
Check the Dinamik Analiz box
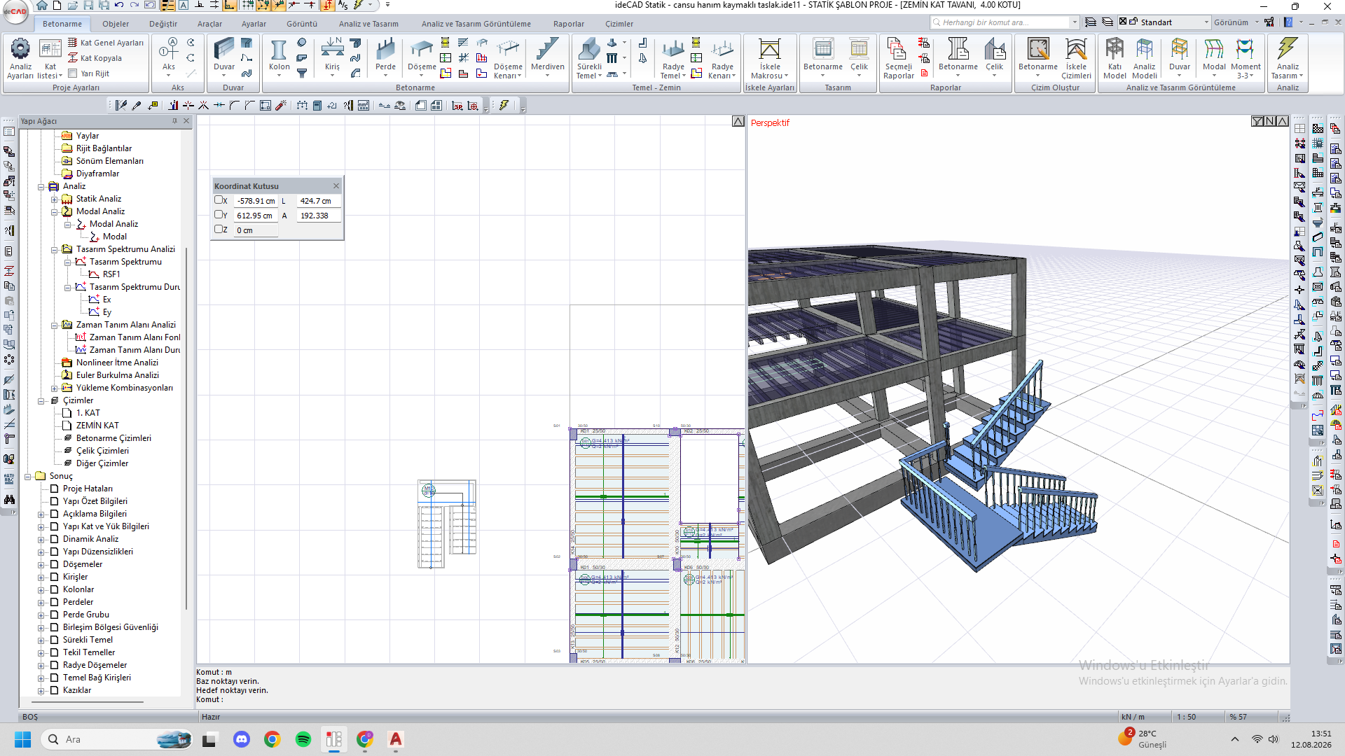[54, 539]
